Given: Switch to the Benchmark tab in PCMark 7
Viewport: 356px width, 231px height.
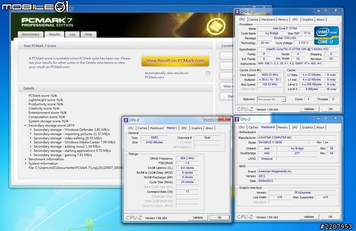Looking at the screenshot, I should [31, 35].
